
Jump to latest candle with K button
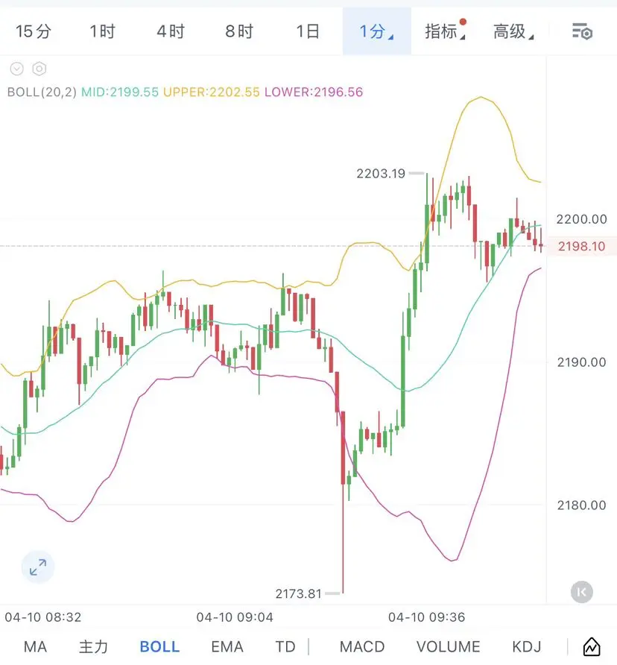tap(581, 592)
